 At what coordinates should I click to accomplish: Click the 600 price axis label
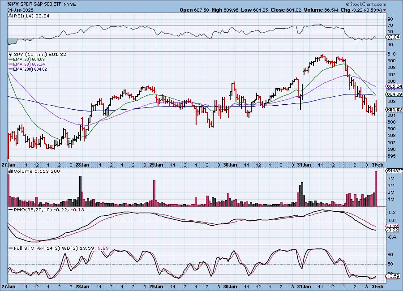point(391,122)
